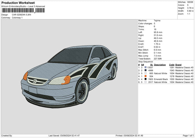Click the Honda emblem on the car grille
Viewport: 195px width, 138px height.
(x=34, y=82)
